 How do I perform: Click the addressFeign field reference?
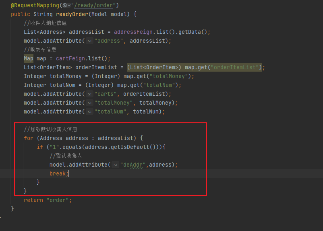133,32
